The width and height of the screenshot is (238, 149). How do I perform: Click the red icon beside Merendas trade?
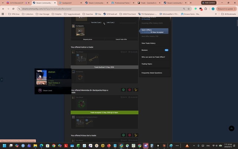[x=129, y=90]
